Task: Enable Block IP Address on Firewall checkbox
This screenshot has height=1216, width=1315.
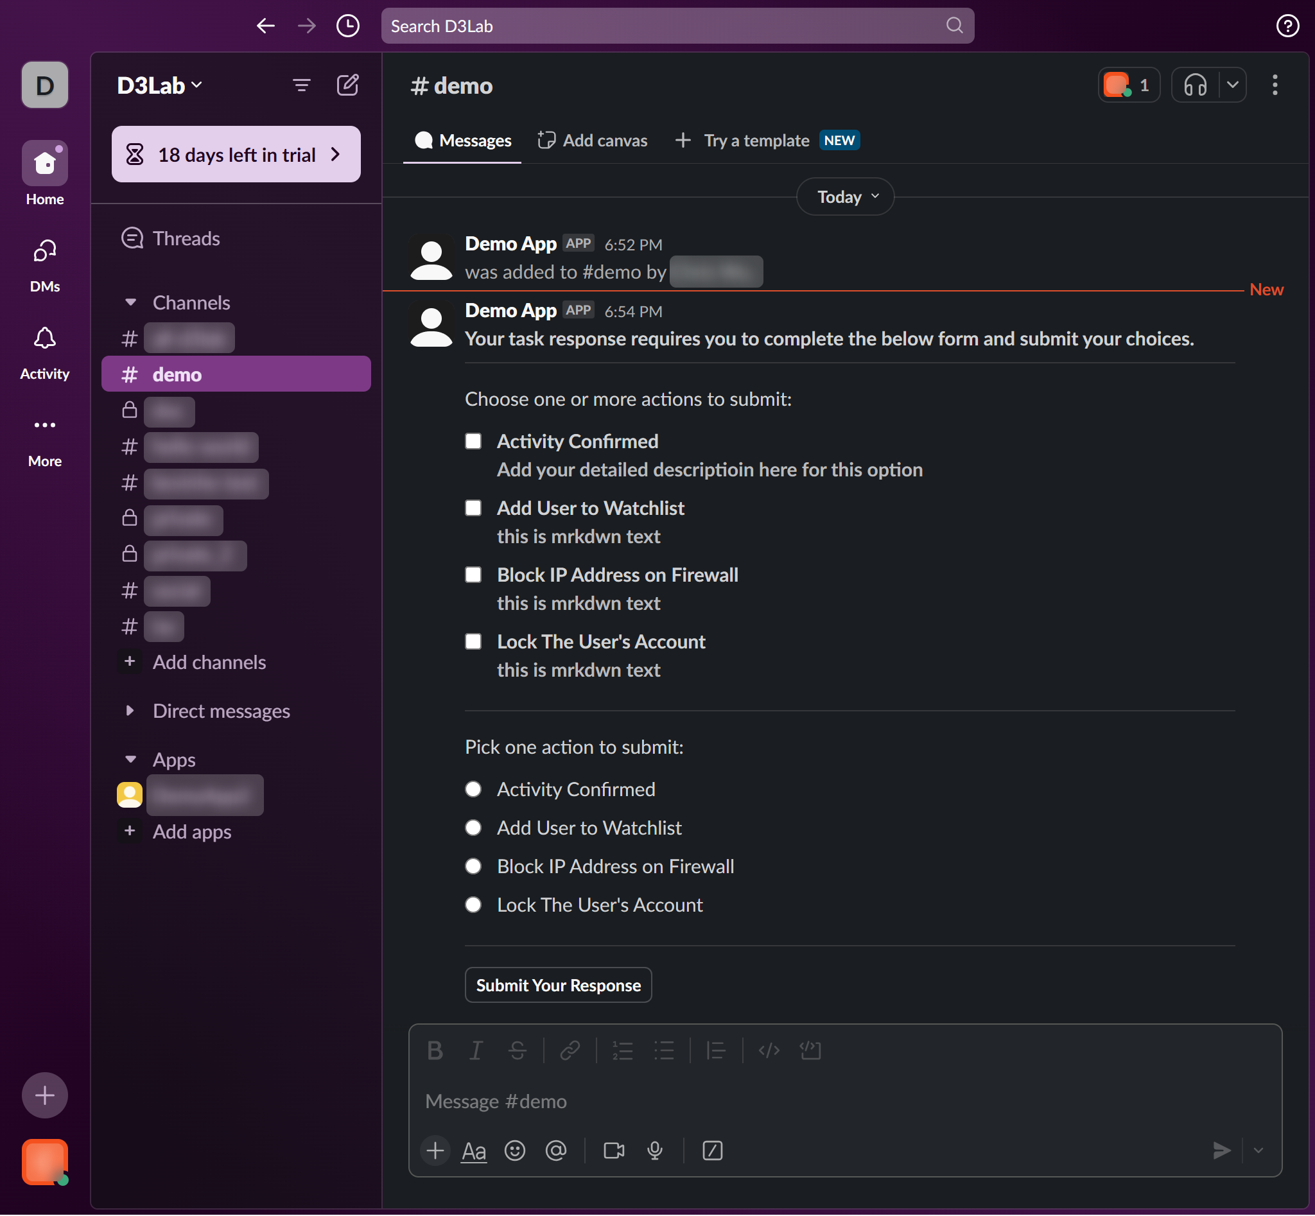Action: tap(473, 575)
